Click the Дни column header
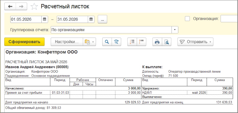This screenshot has height=113, width=238. tap(76, 84)
